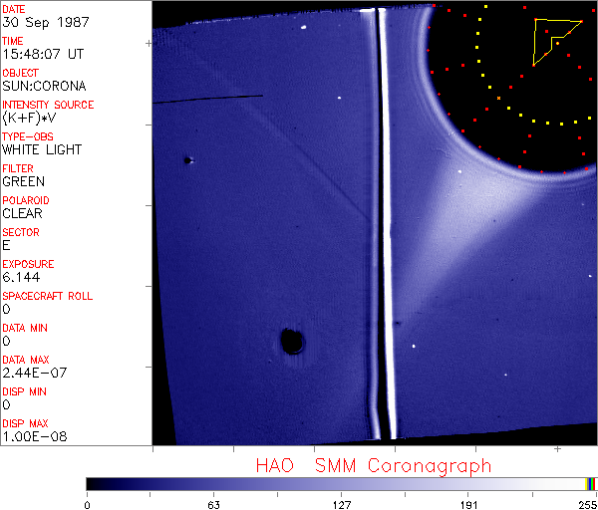598x510 pixels.
Task: Click the DISP MAX label
Action: 25,423
